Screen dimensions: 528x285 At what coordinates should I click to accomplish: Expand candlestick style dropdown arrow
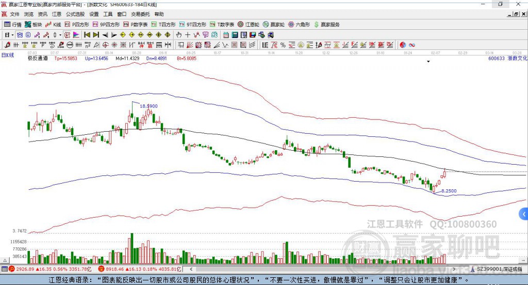60,35
